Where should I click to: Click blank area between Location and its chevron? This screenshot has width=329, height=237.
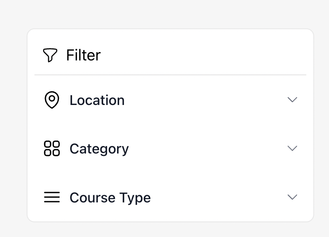point(207,100)
